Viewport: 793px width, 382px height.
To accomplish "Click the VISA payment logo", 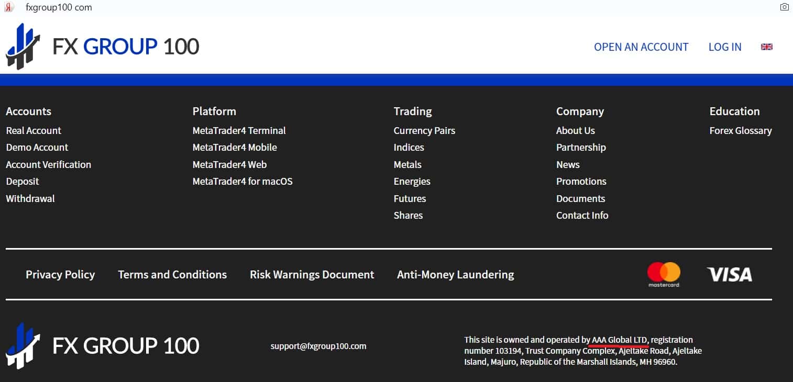I will point(729,274).
